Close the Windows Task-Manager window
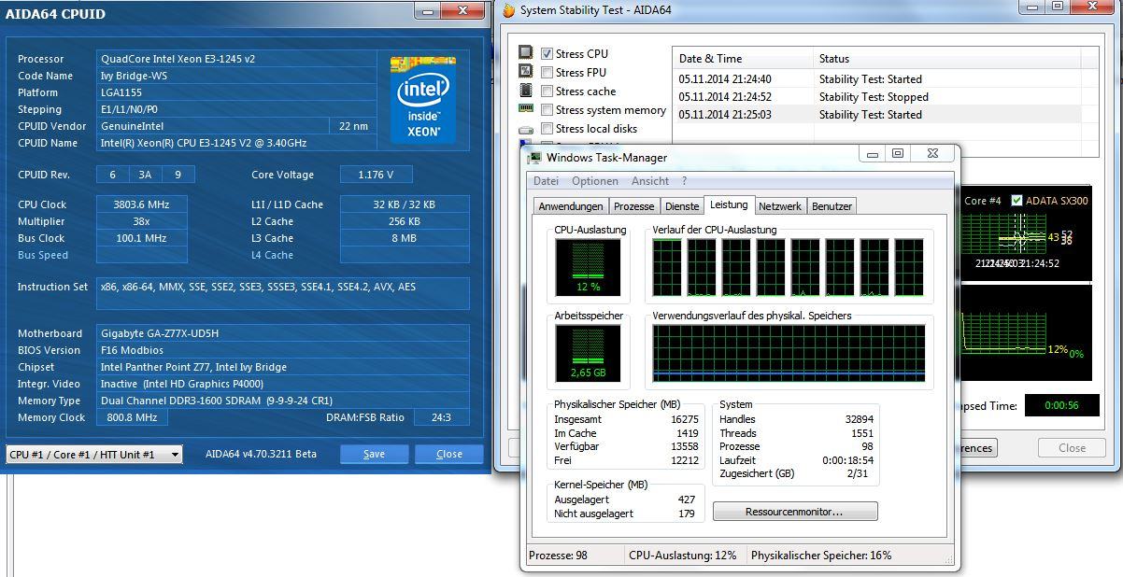 [931, 154]
